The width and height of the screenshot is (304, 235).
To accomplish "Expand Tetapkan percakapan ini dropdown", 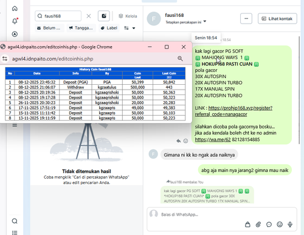I will click(185, 22).
